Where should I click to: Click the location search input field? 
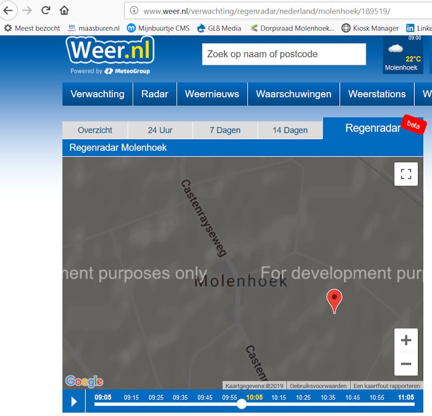pos(284,54)
